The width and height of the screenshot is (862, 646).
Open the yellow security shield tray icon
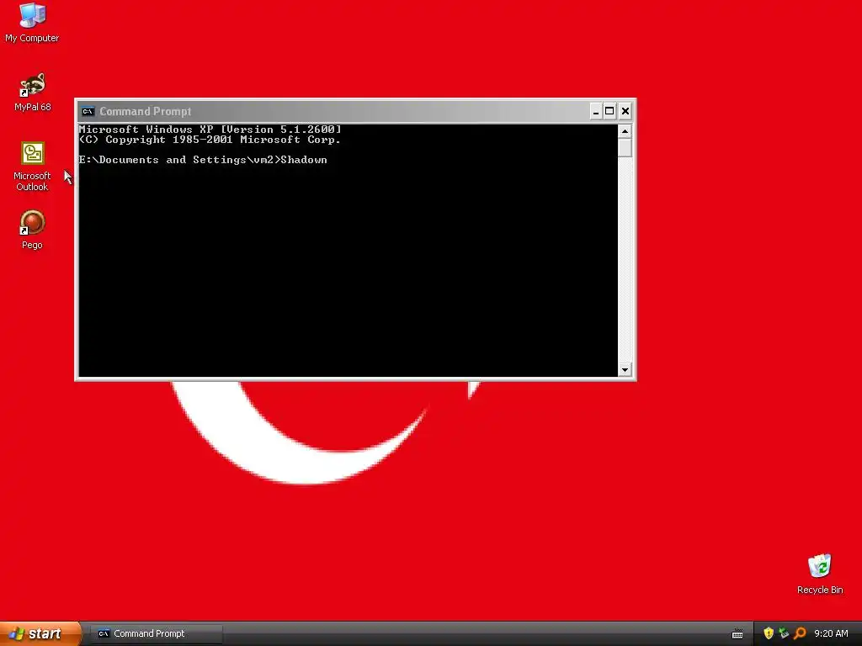[769, 633]
